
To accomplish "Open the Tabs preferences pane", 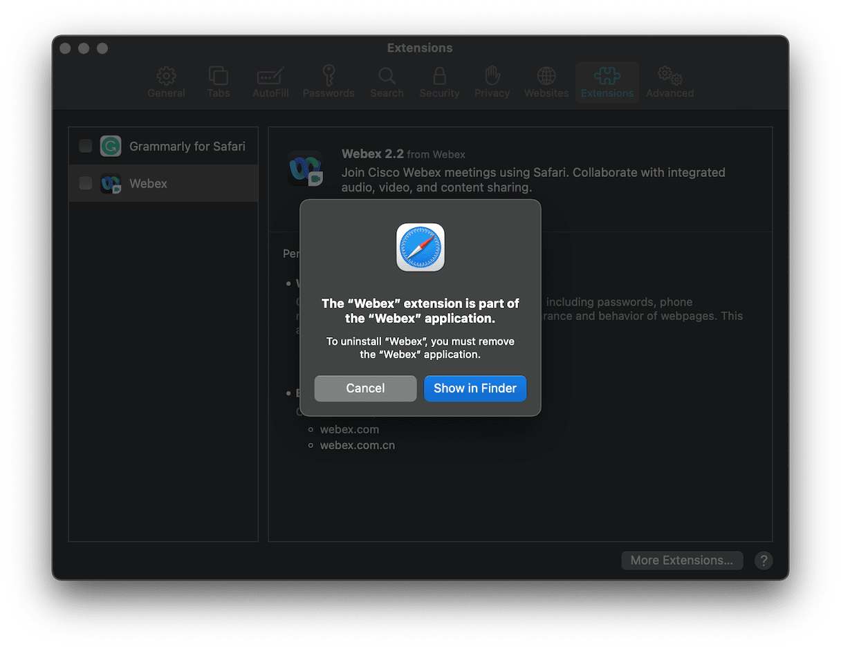I will pyautogui.click(x=219, y=82).
